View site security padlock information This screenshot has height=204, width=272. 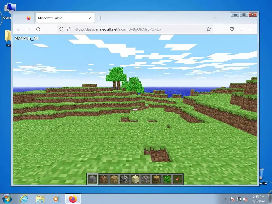[69, 29]
